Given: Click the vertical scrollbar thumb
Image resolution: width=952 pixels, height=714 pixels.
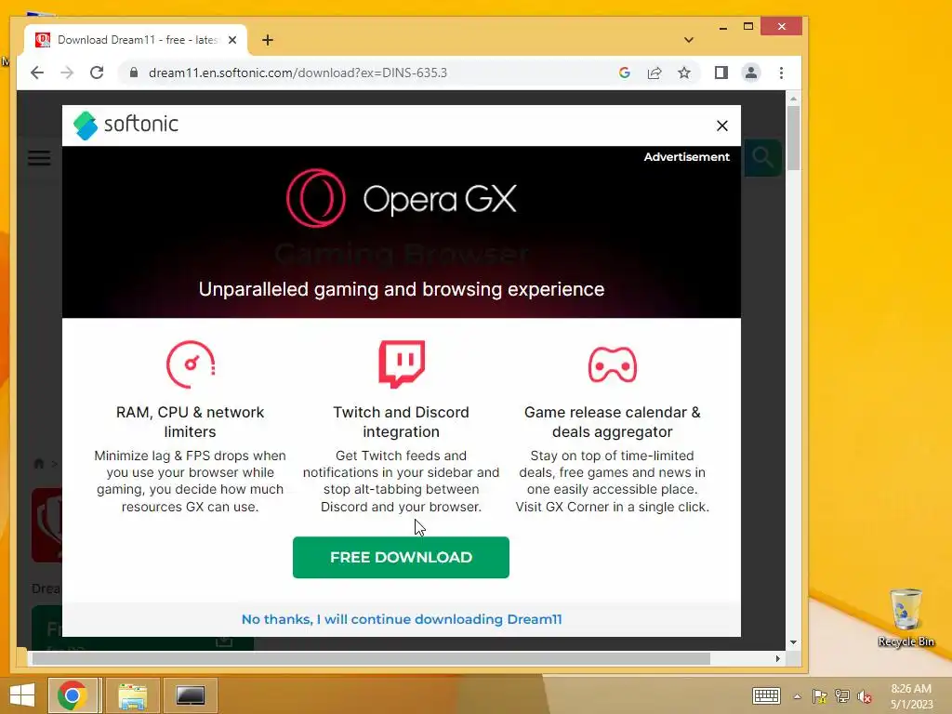Looking at the screenshot, I should click(794, 138).
